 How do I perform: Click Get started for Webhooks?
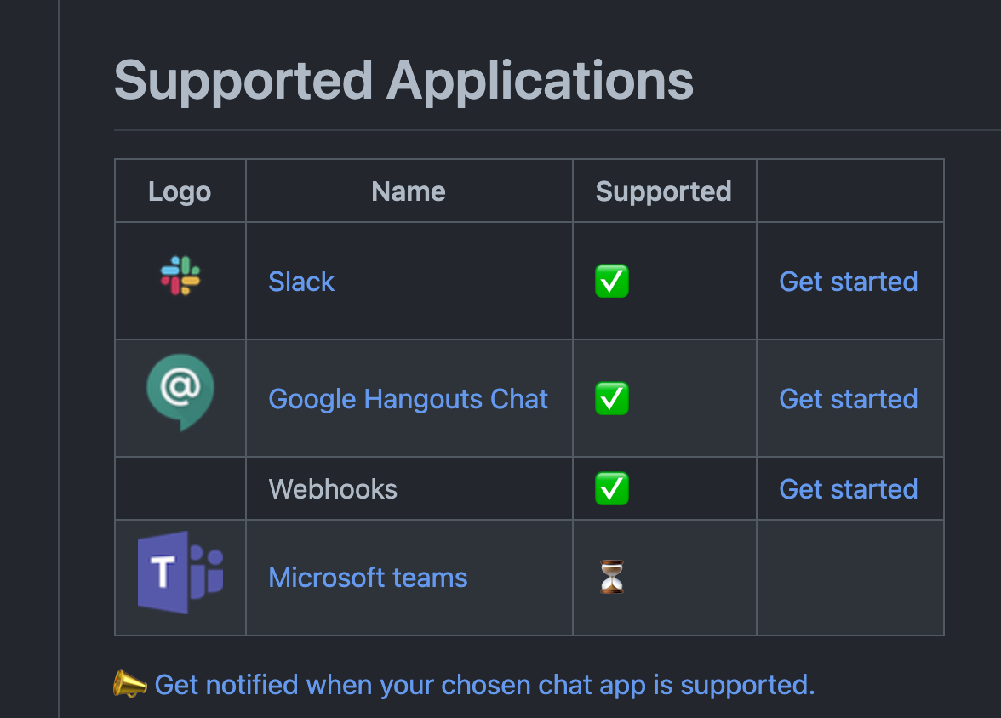coord(849,489)
